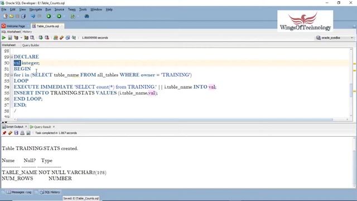This screenshot has height=201, width=357.
Task: Click the editor horizontal scrollbar
Action: pos(175,119)
